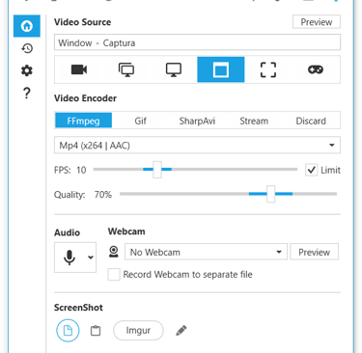
Task: Click the Quality value 70%
Action: click(103, 195)
